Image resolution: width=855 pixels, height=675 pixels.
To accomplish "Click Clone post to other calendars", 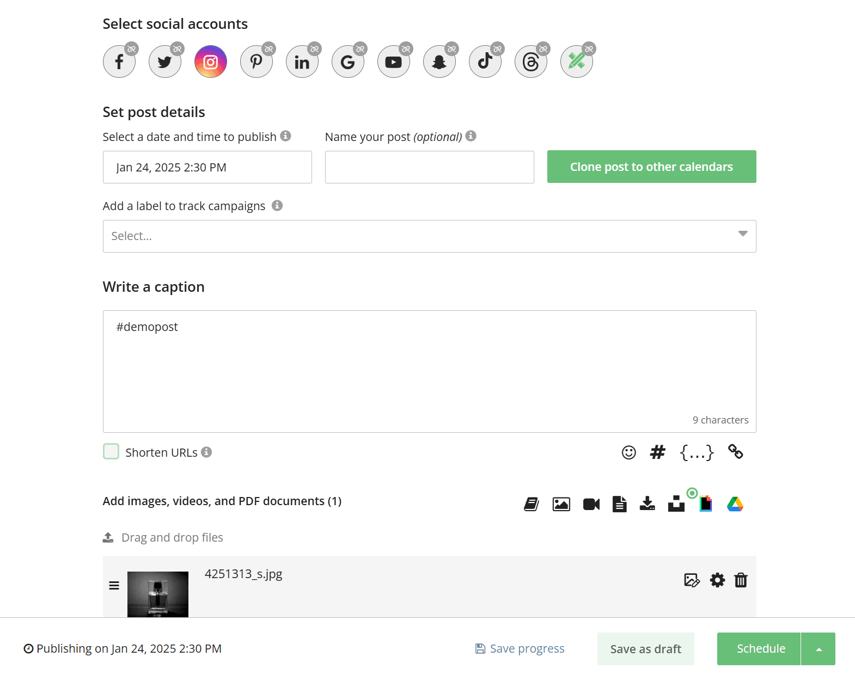I will coord(652,167).
